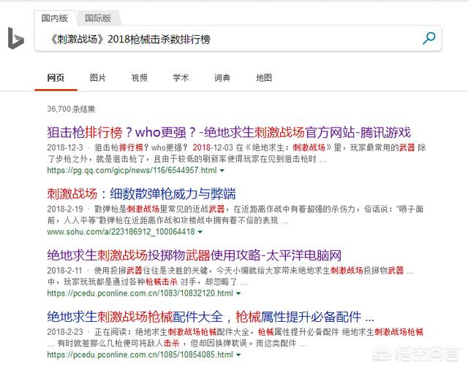Switch to the 国内版 tab

[55, 18]
